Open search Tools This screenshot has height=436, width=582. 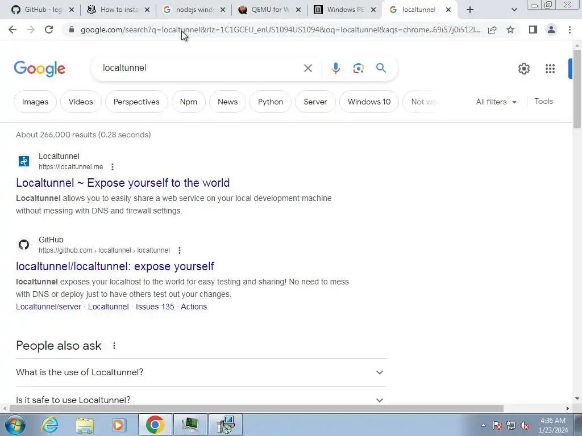click(543, 101)
